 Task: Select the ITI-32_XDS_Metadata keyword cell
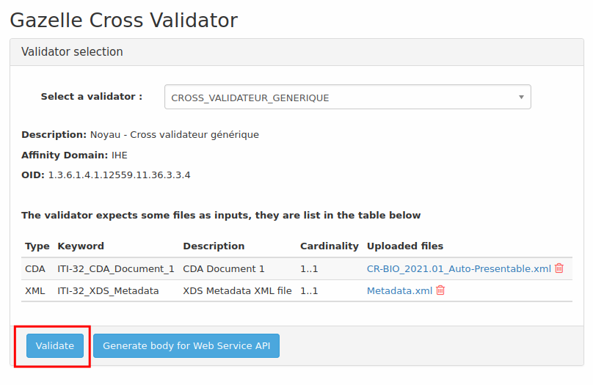(108, 291)
